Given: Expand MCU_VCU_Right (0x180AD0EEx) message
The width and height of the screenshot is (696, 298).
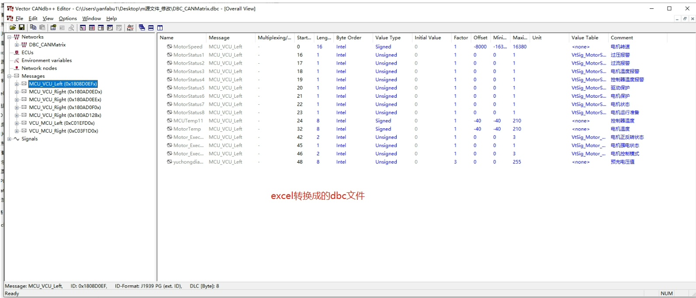Looking at the screenshot, I should pos(17,99).
